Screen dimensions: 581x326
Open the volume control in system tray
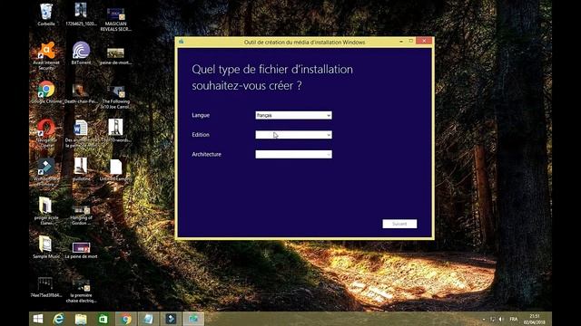[501, 319]
